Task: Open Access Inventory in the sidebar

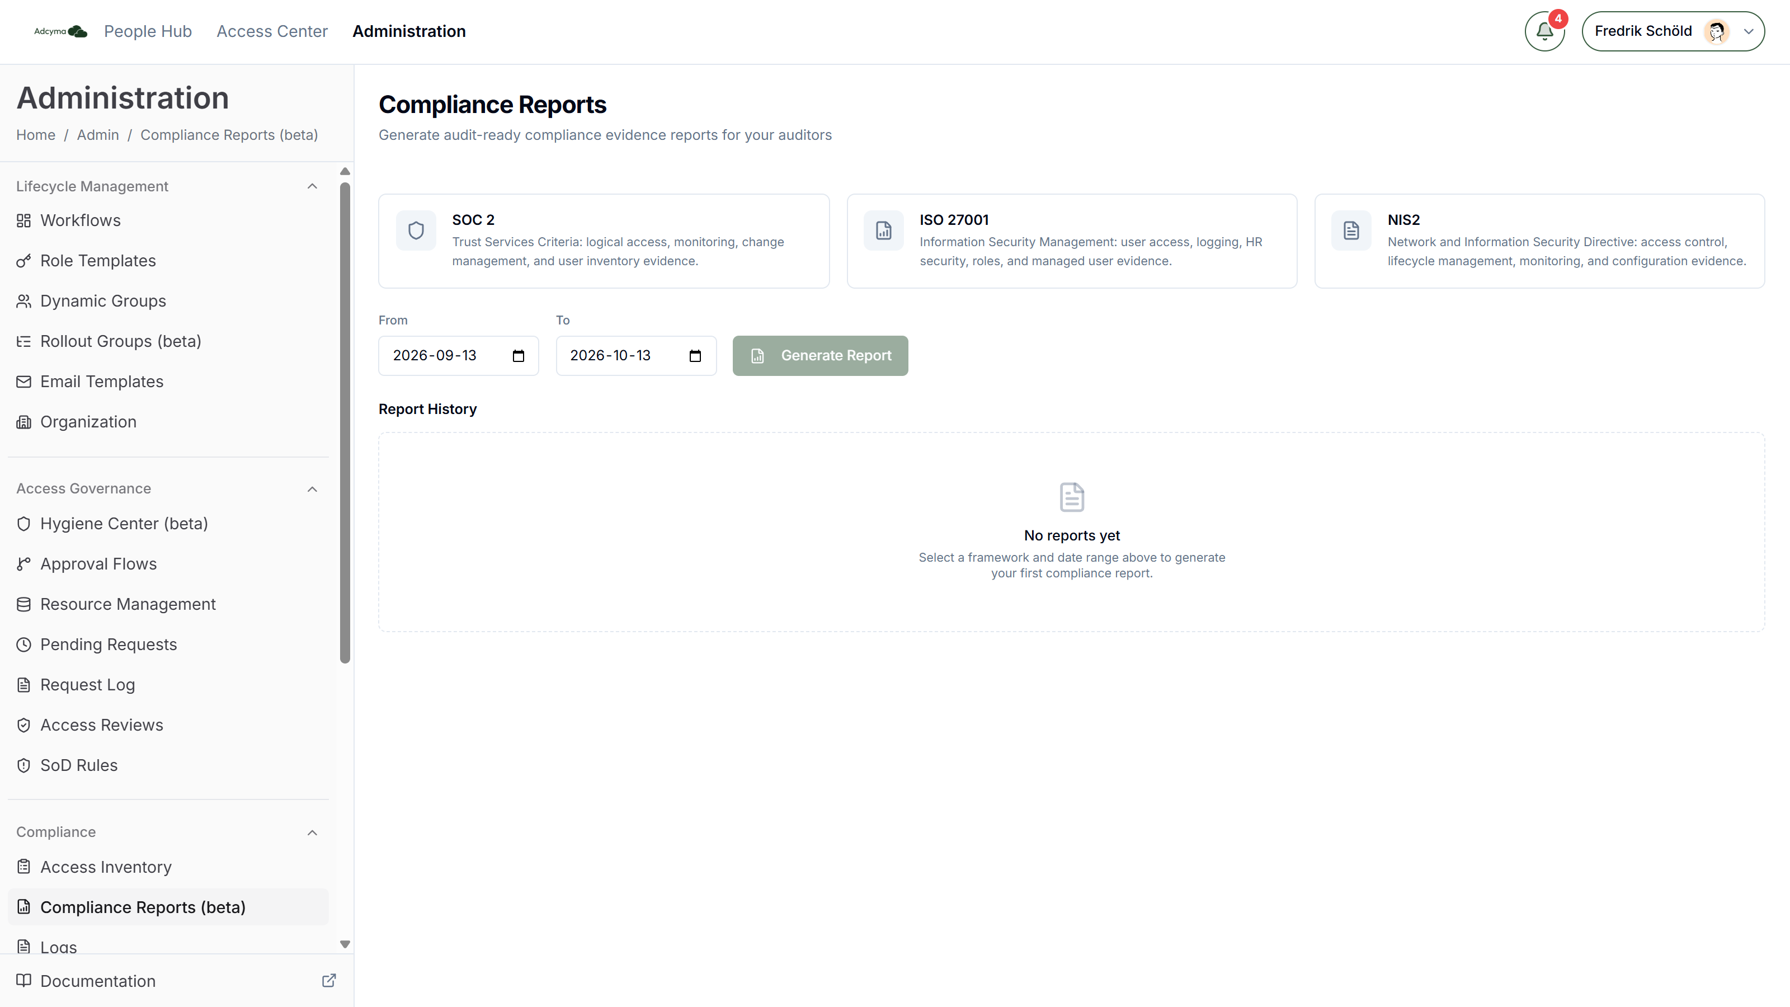Action: (x=168, y=867)
